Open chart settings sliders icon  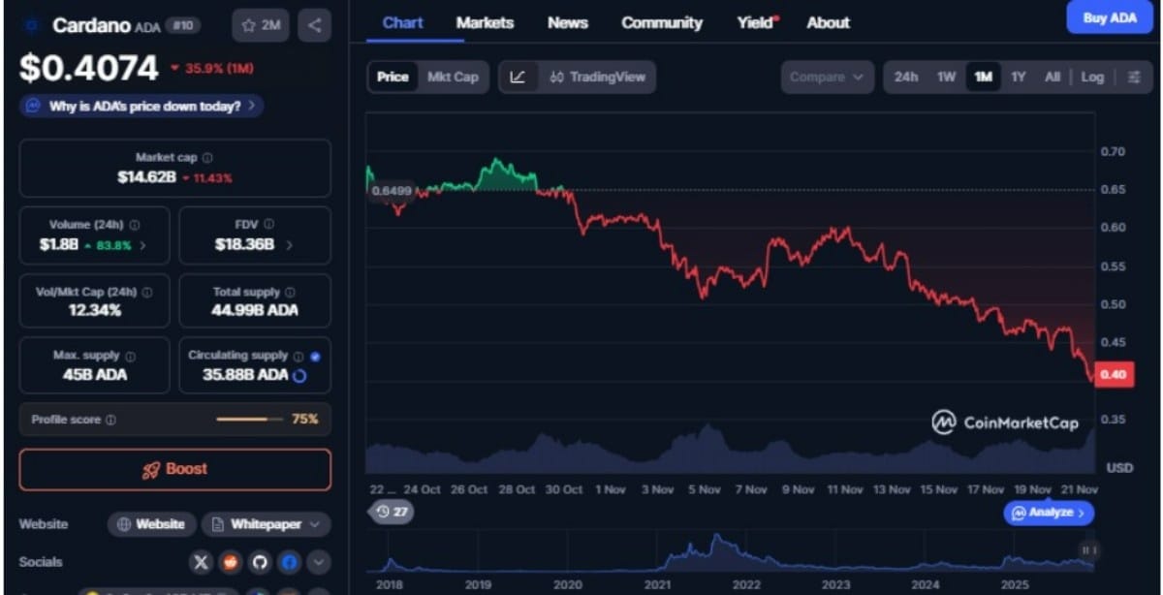1135,78
